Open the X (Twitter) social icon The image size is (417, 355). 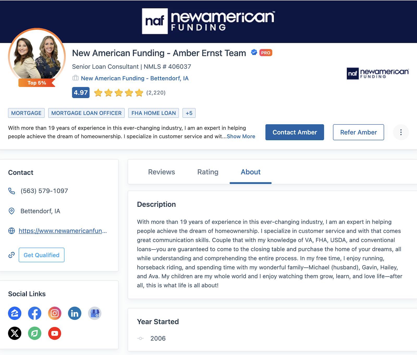point(15,333)
